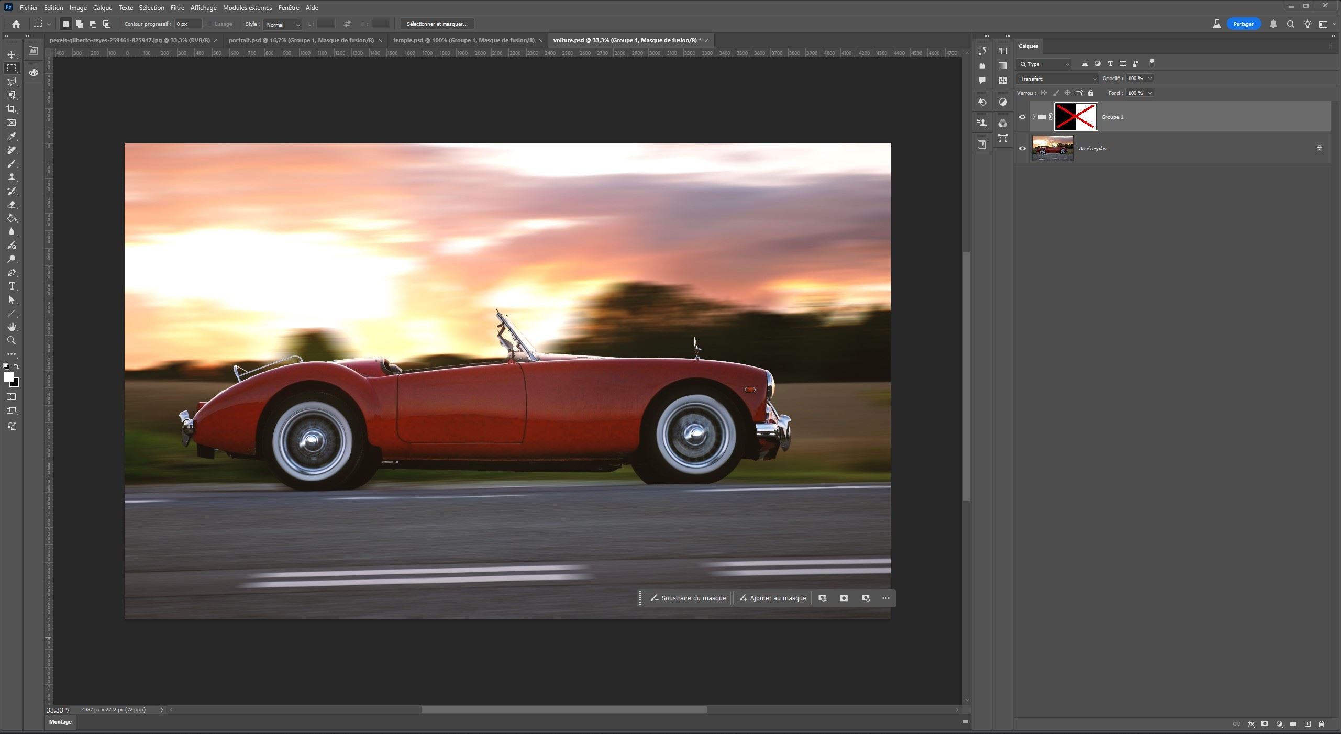Open the Sélection menu
This screenshot has width=1341, height=734.
[x=152, y=7]
